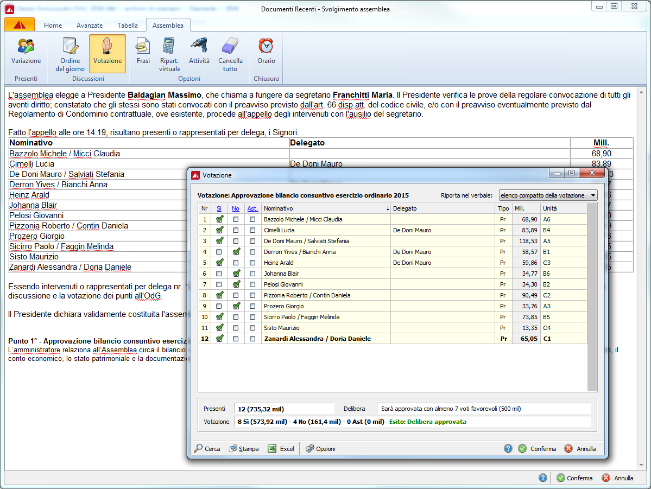The height and width of the screenshot is (489, 651).
Task: Click Annulla in the main window footer
Action: pyautogui.click(x=618, y=478)
